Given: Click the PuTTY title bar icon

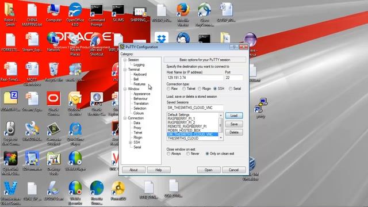Looking at the screenshot, I should pyautogui.click(x=122, y=47).
